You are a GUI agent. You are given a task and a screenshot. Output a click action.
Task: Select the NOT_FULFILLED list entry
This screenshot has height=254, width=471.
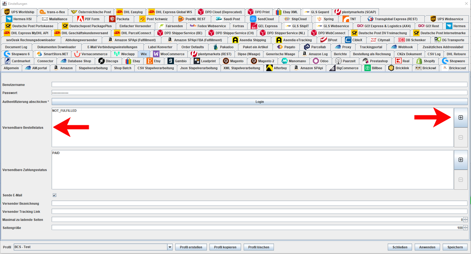[64, 111]
